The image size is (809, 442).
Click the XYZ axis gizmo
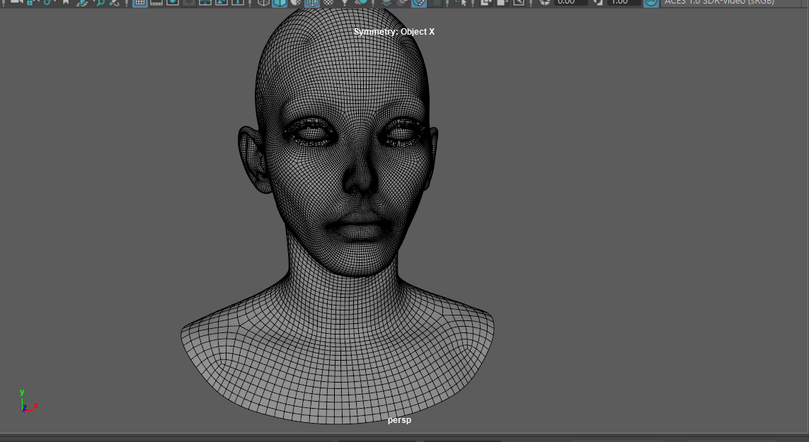pyautogui.click(x=28, y=400)
